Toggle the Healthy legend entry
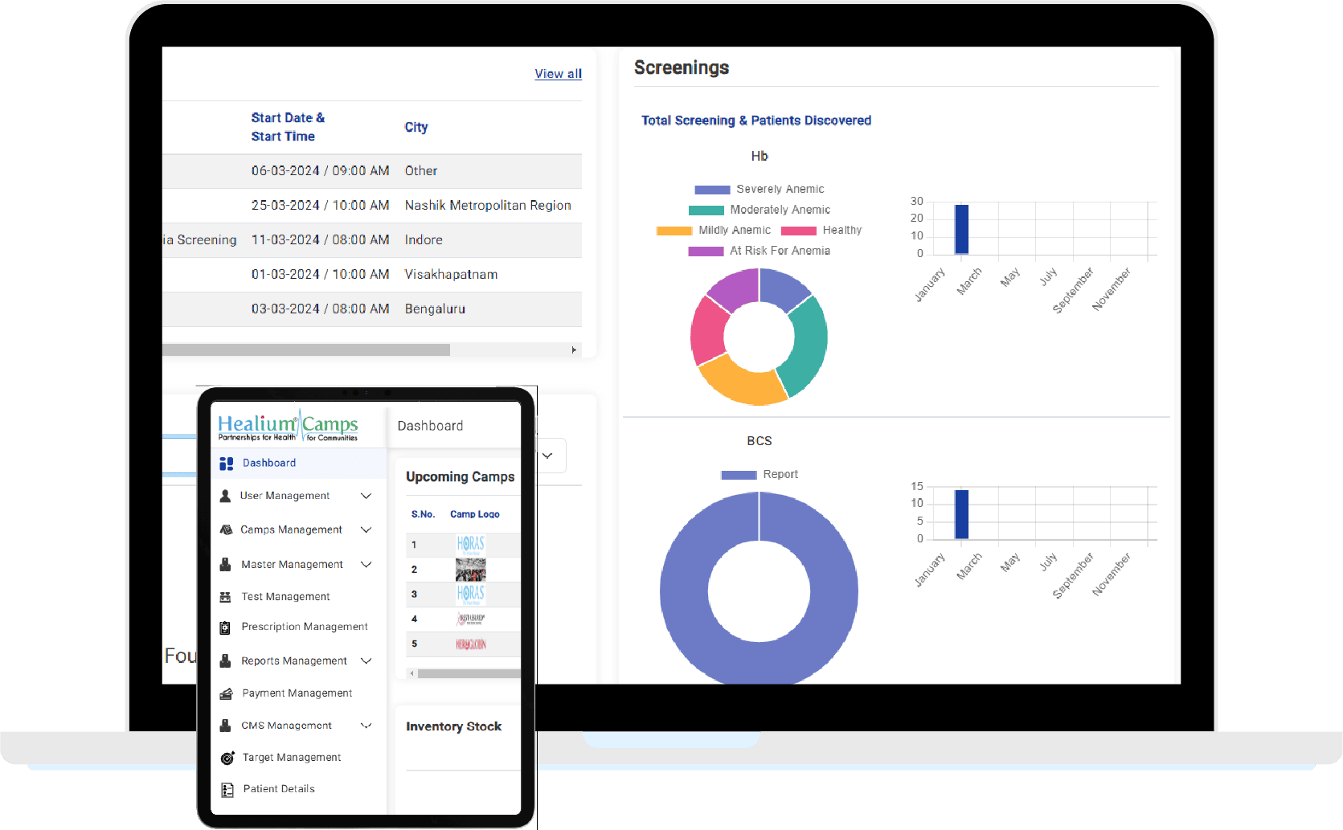This screenshot has width=1343, height=830. 821,231
